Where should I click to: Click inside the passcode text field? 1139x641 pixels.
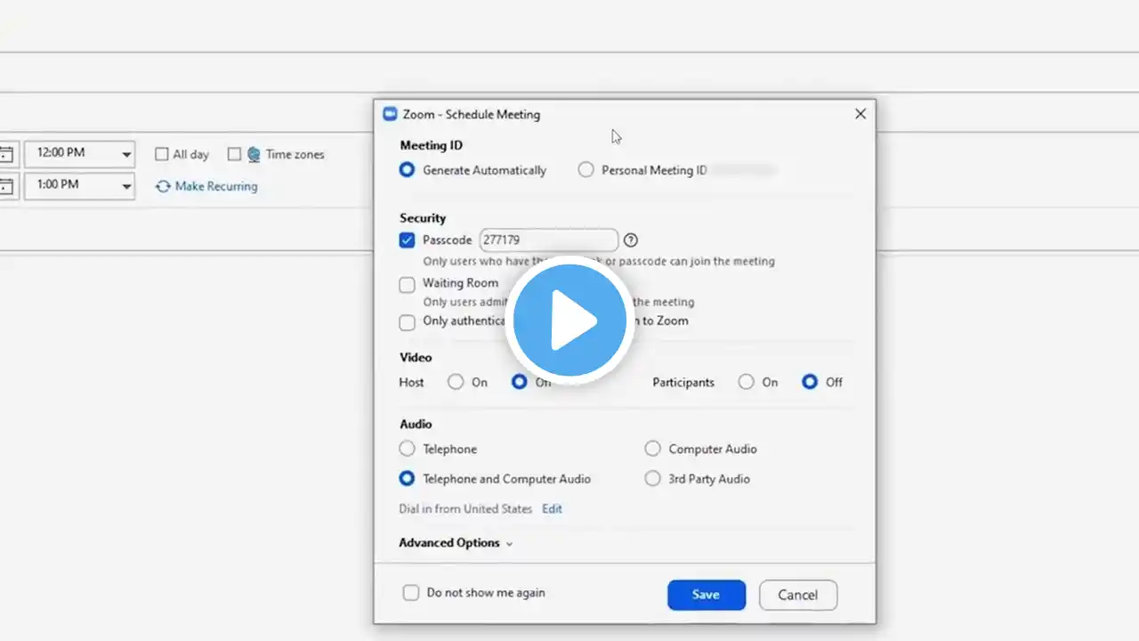pos(548,240)
